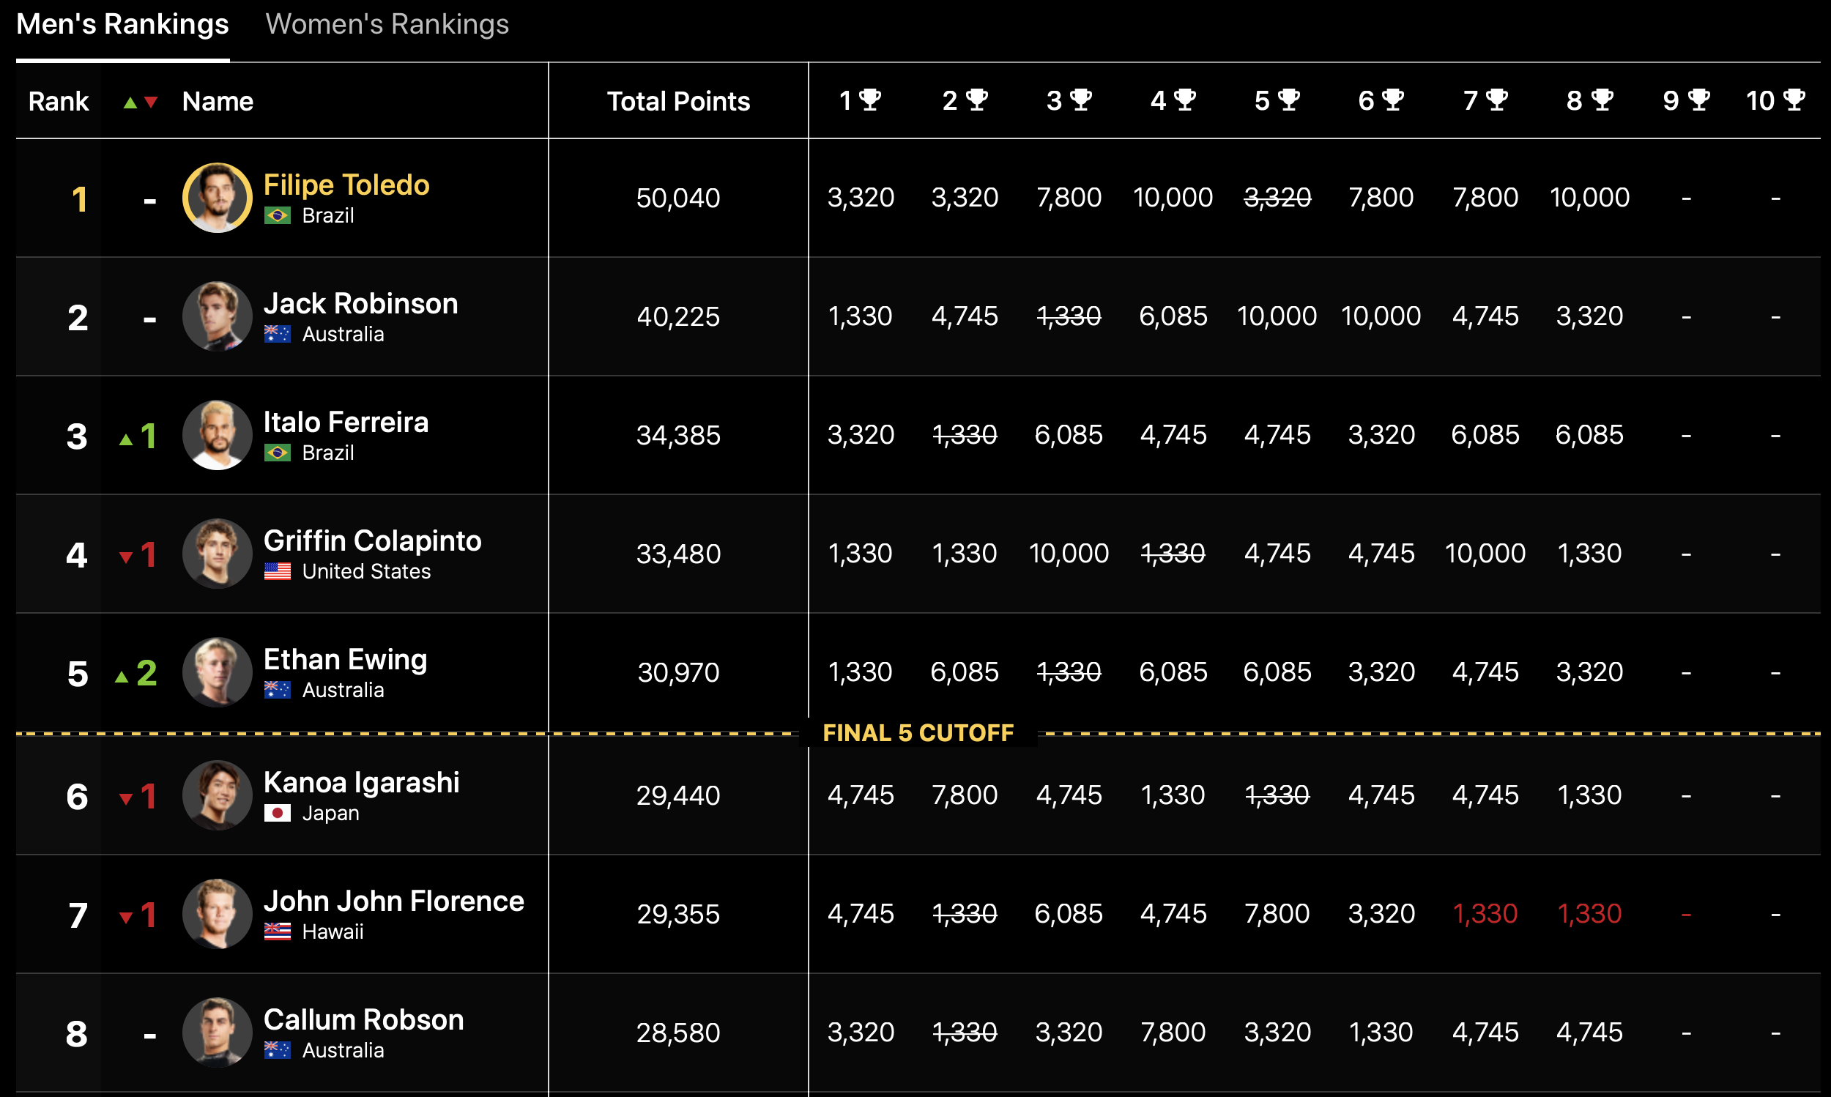Click Ethan Ewing's avatar photo
The image size is (1831, 1097).
218,673
